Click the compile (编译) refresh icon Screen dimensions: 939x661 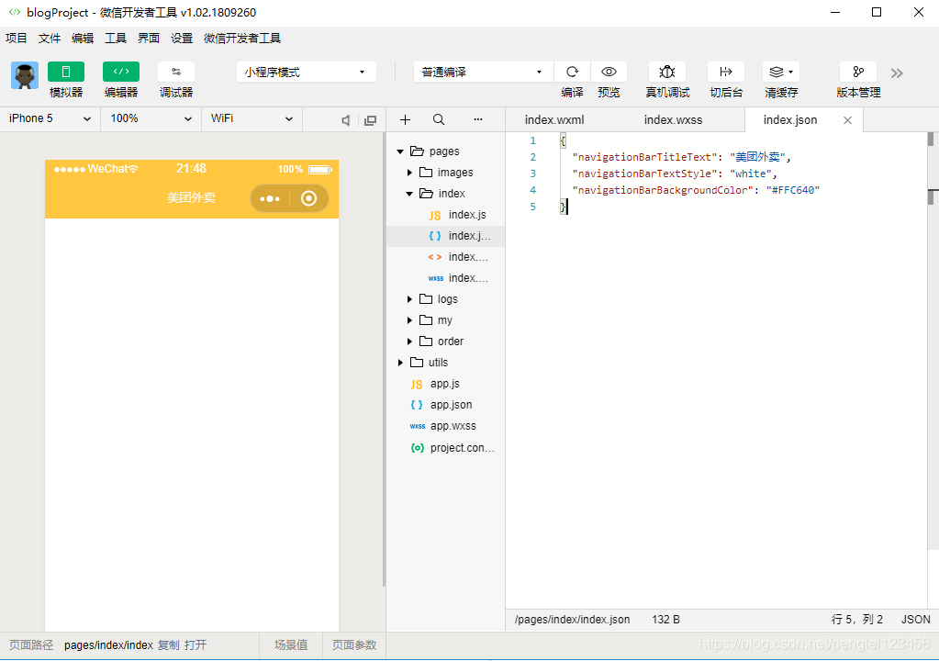click(573, 72)
